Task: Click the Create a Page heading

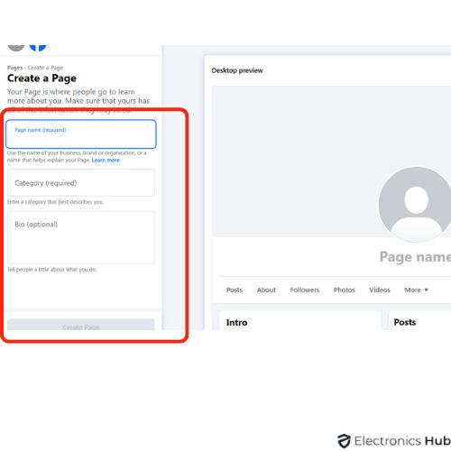Action: tap(41, 78)
